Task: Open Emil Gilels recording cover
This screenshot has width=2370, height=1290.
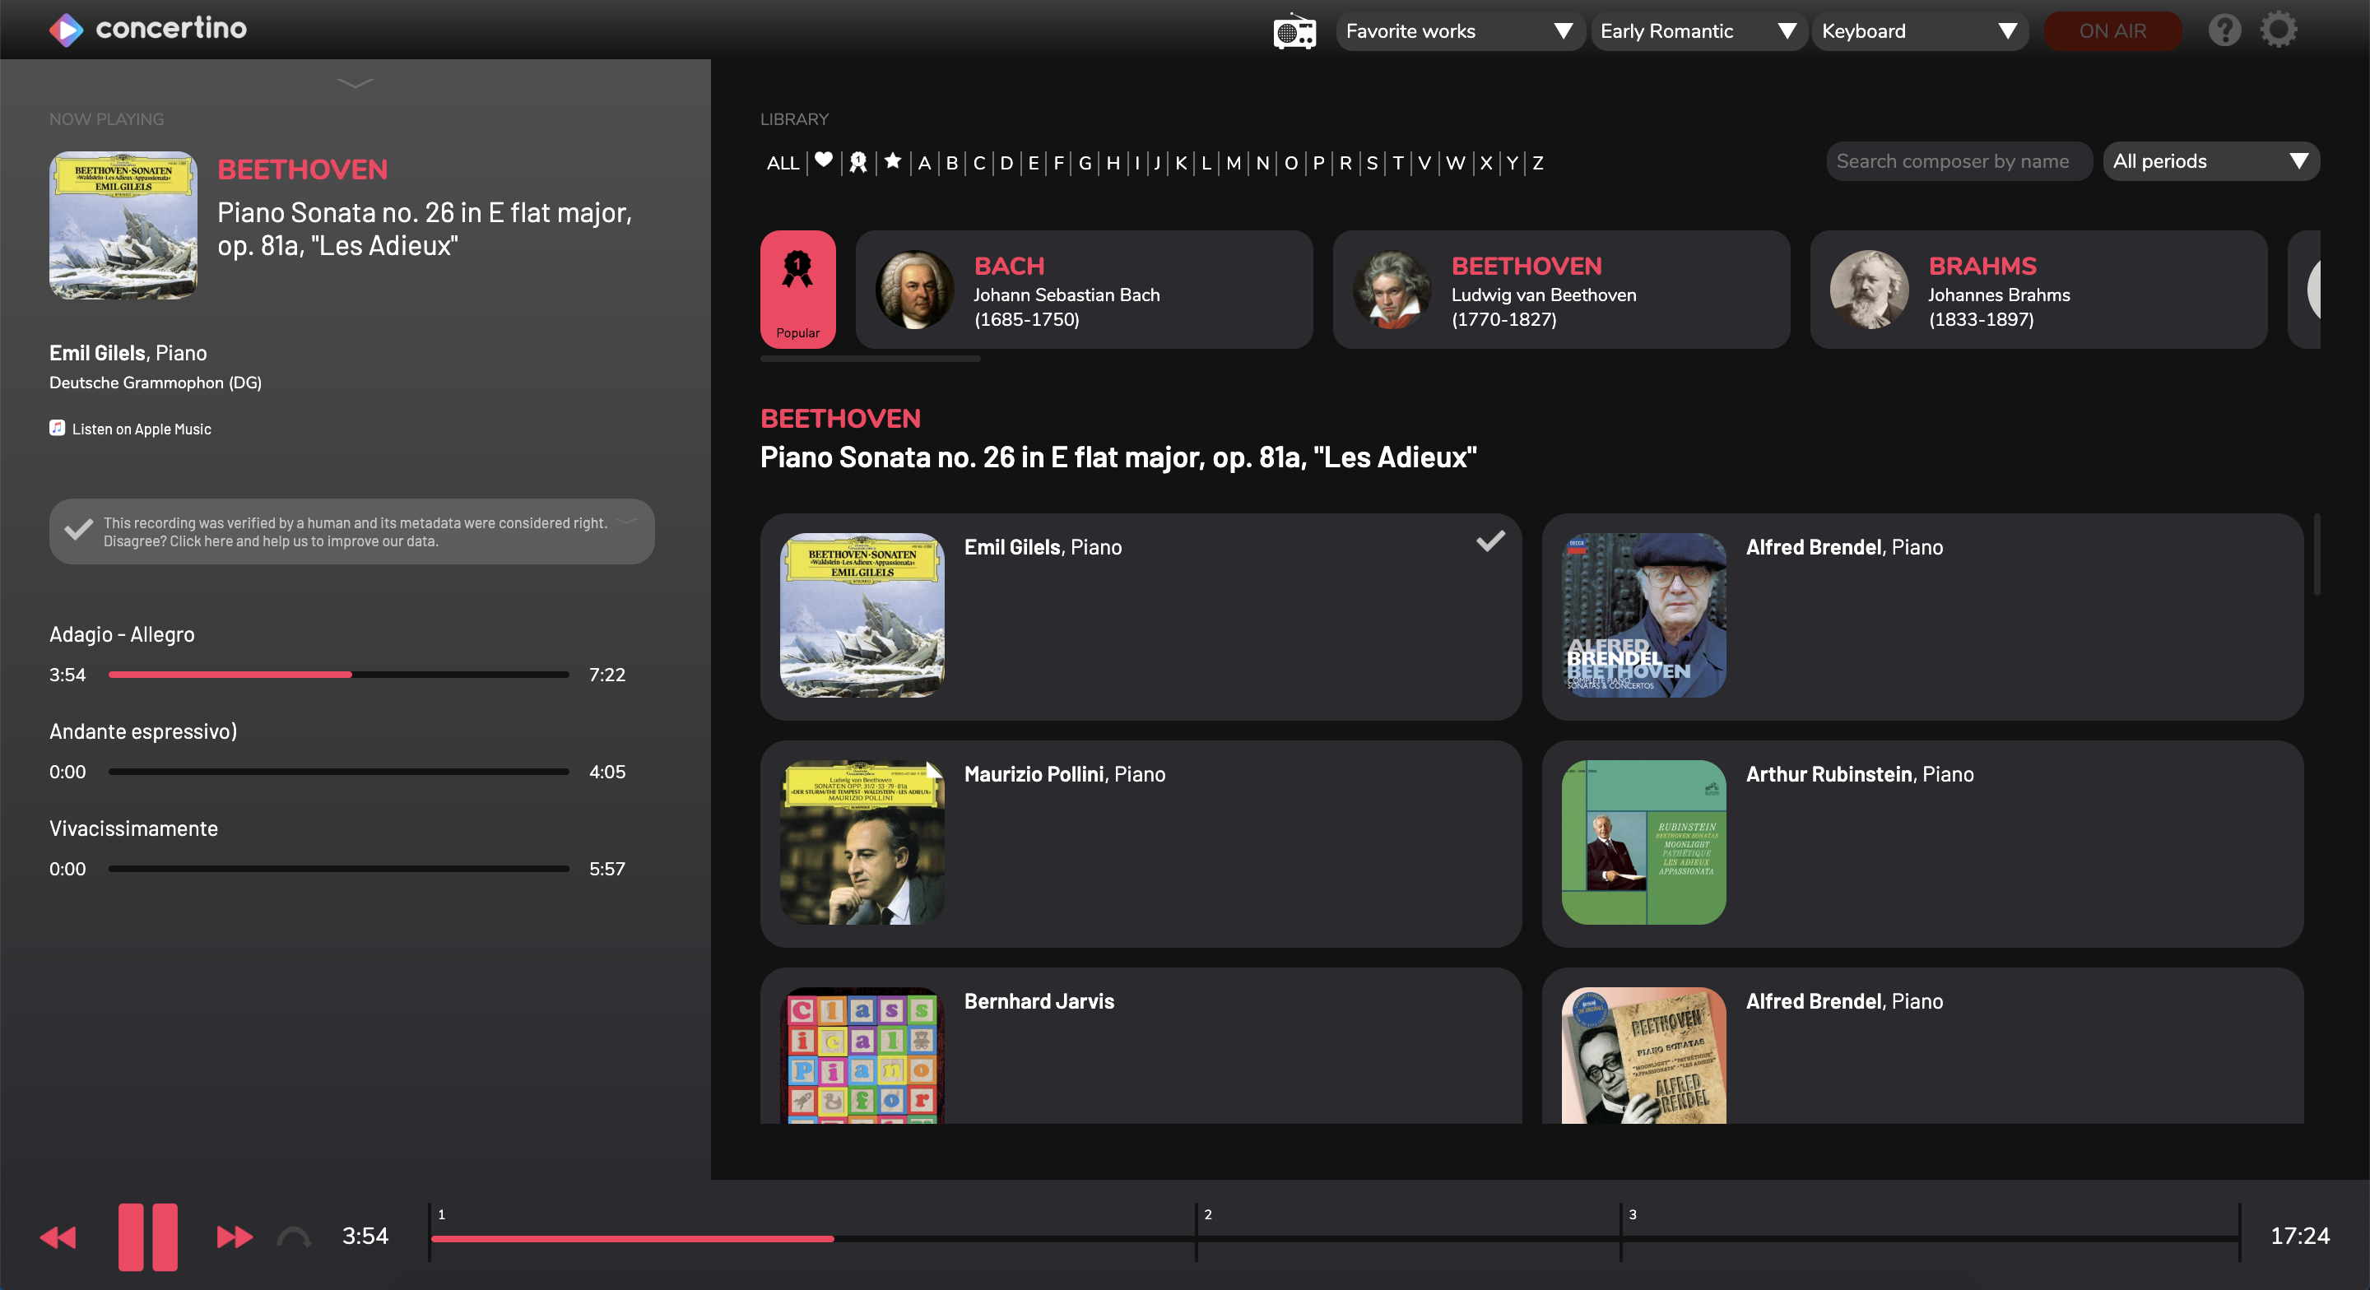Action: click(x=862, y=615)
